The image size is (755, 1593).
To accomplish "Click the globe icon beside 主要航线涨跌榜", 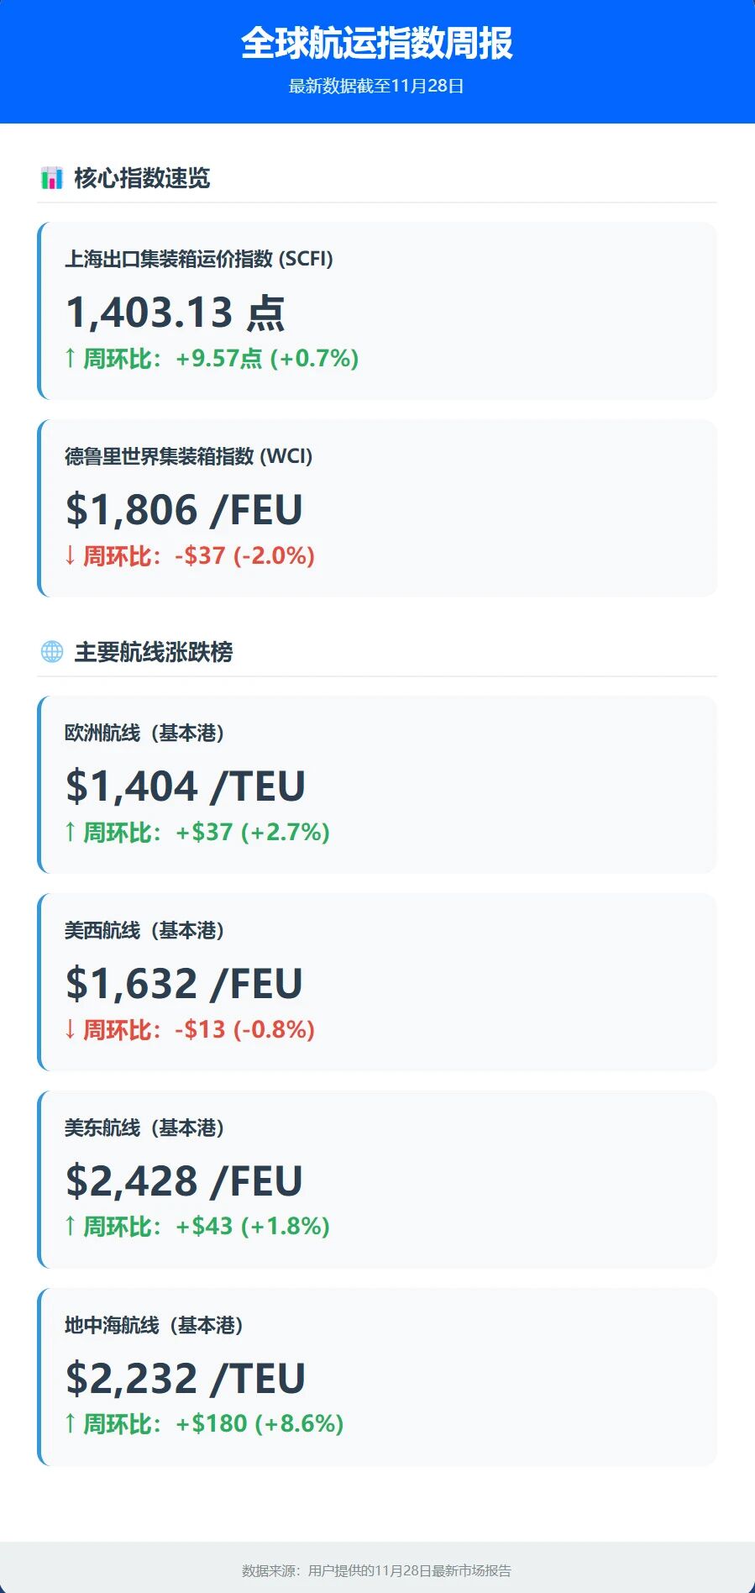I will coord(52,652).
